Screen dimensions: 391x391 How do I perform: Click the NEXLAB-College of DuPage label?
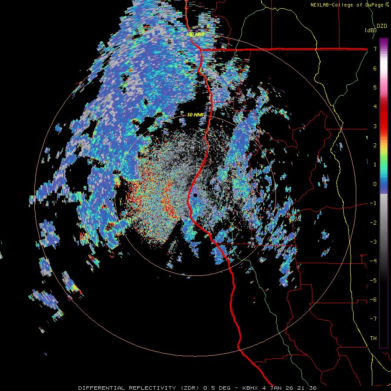[350, 5]
